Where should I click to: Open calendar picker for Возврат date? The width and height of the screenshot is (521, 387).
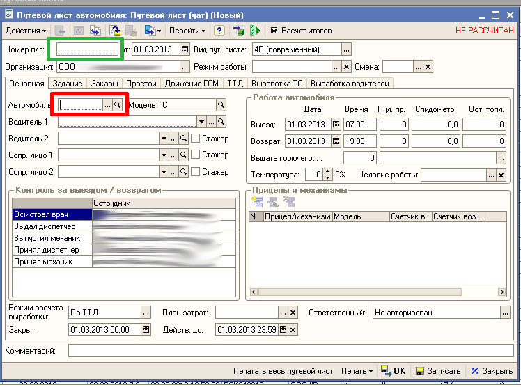click(336, 141)
